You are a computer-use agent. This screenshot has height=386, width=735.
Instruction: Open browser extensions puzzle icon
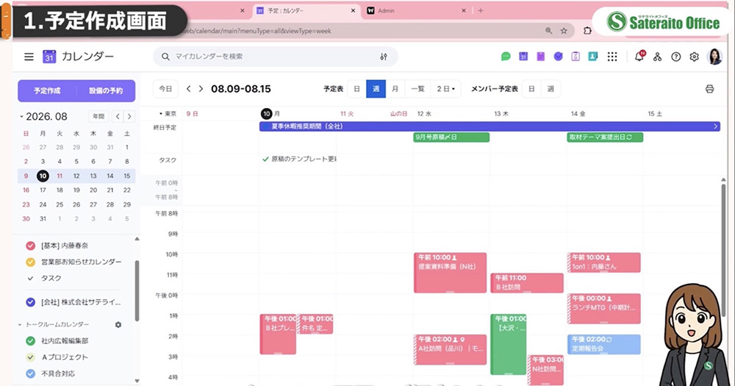click(587, 30)
